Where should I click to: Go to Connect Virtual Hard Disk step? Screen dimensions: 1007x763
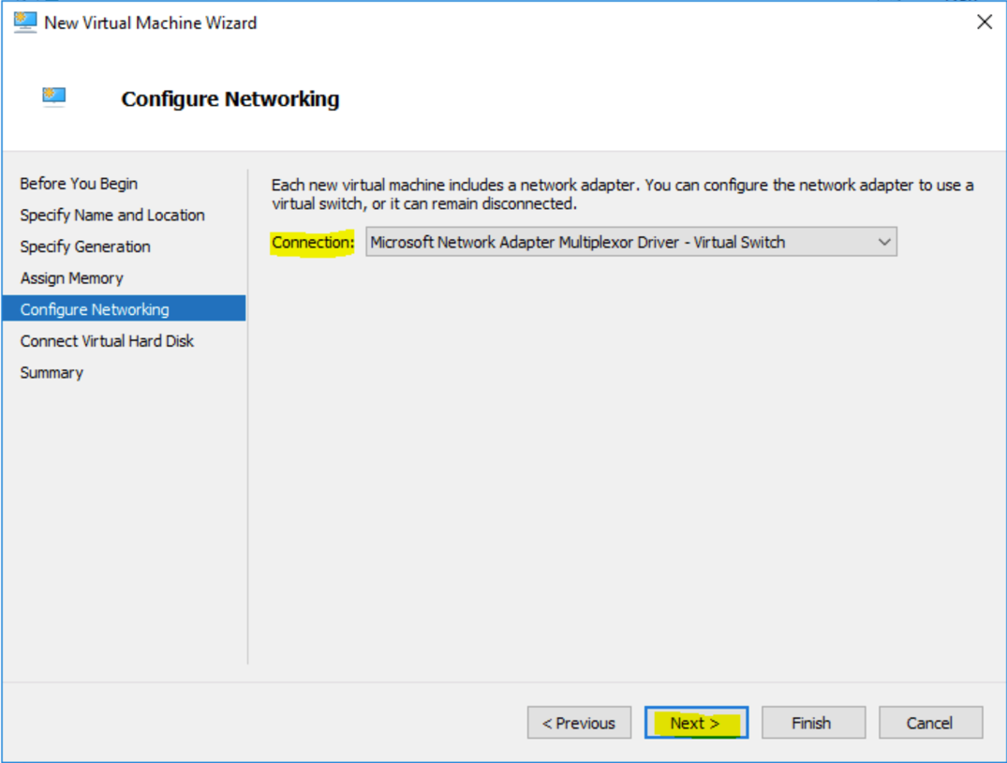[x=107, y=341]
